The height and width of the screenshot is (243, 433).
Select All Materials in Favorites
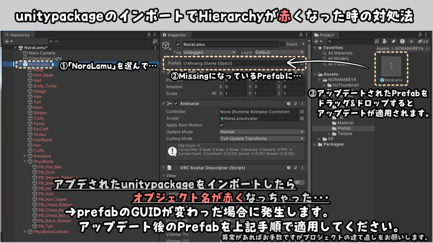(340, 53)
